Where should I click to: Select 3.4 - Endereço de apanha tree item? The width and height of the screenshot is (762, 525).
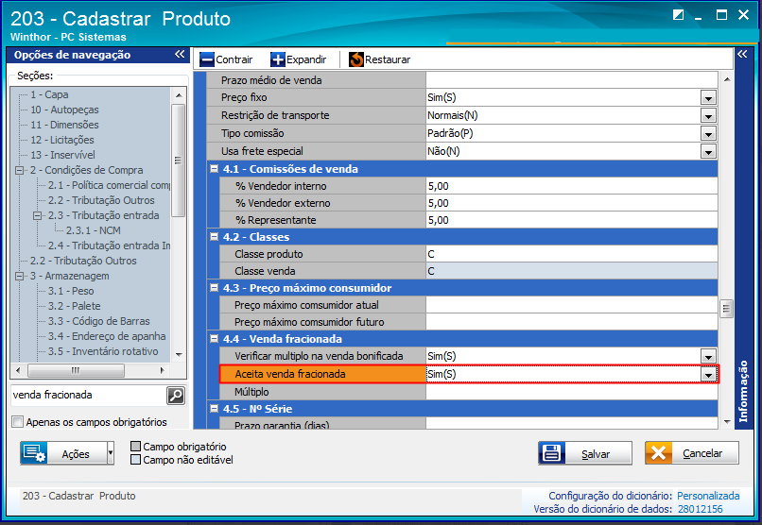coord(107,336)
